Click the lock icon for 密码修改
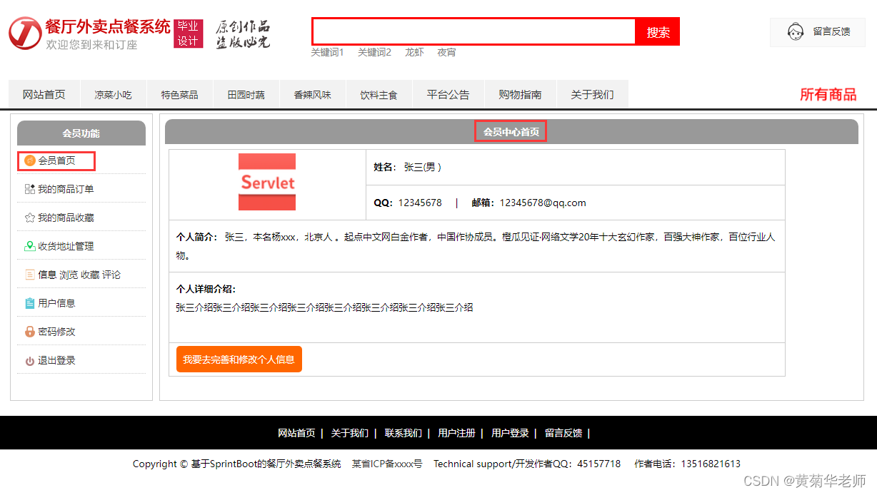 29,332
